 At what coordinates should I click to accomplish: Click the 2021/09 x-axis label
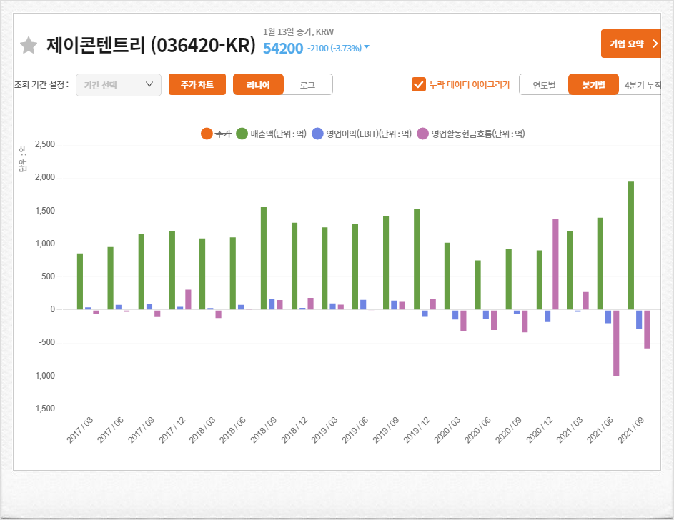tap(630, 430)
